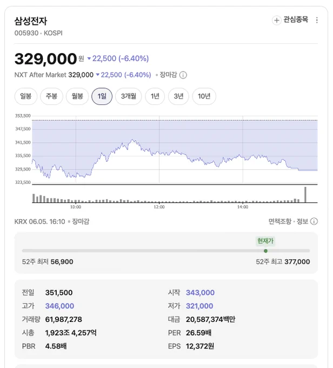333x368 pixels.
Task: Click the 관심종목 label
Action: pyautogui.click(x=296, y=19)
